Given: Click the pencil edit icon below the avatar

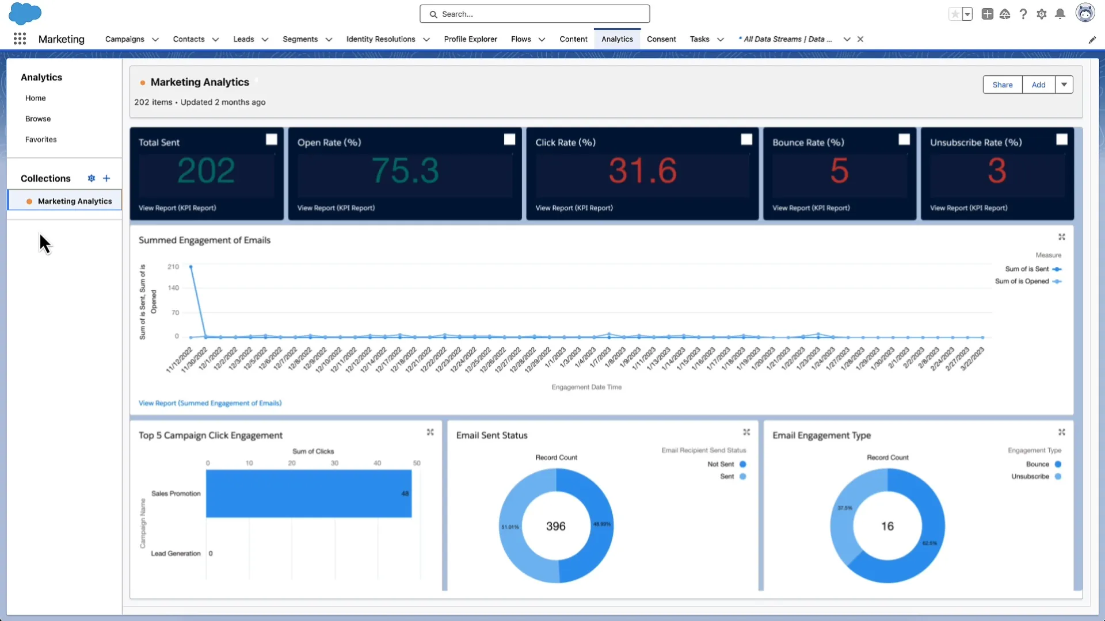Looking at the screenshot, I should click(x=1093, y=39).
